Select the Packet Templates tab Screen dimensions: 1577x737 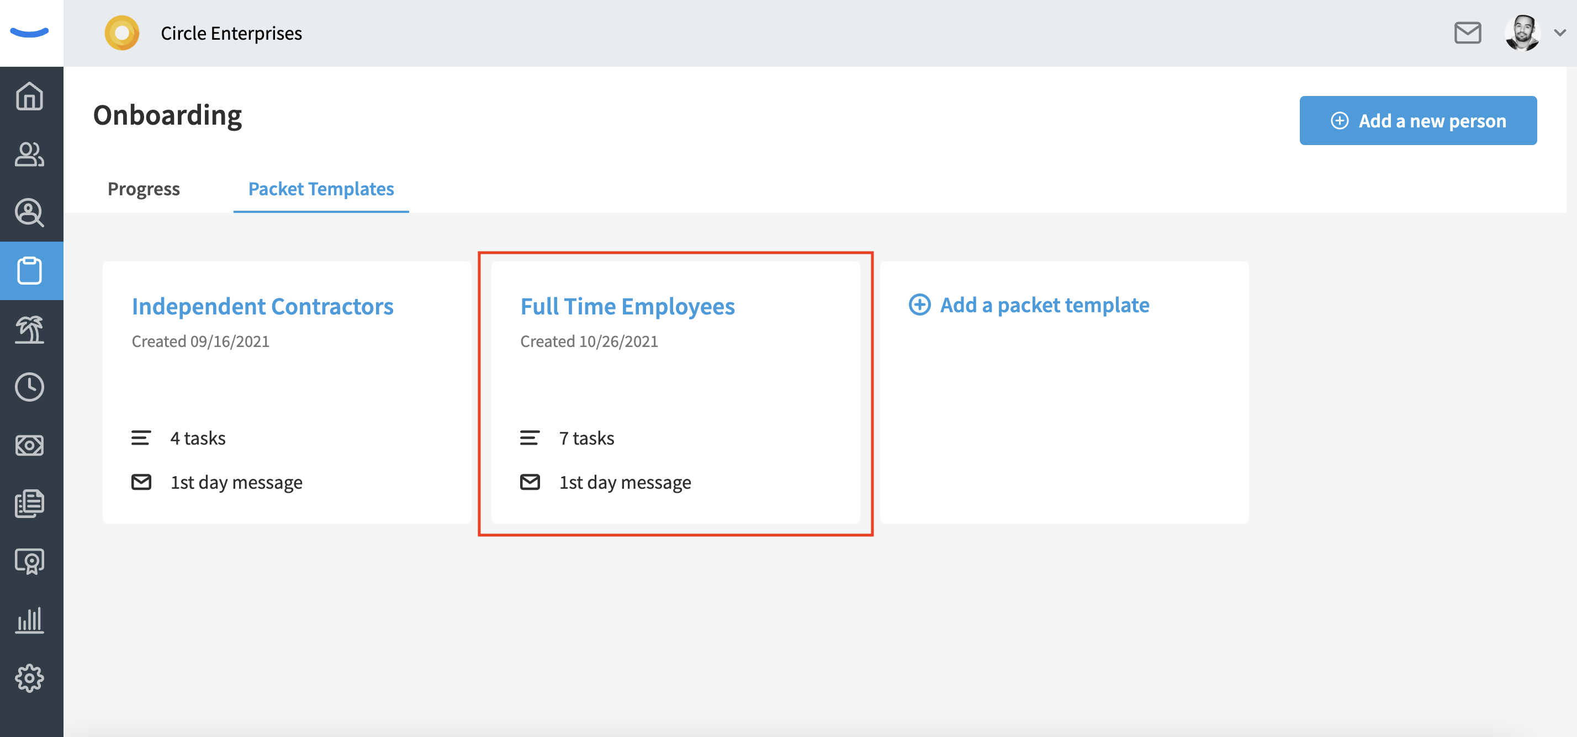(x=321, y=188)
